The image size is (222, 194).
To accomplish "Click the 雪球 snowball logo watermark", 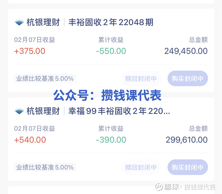I will pos(158,186).
